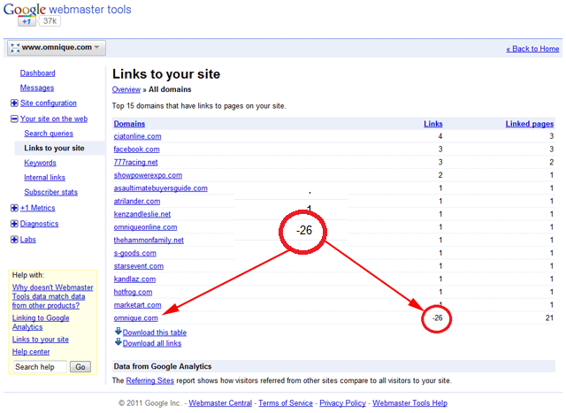
Task: Open the Dashboard menu item
Action: point(37,73)
